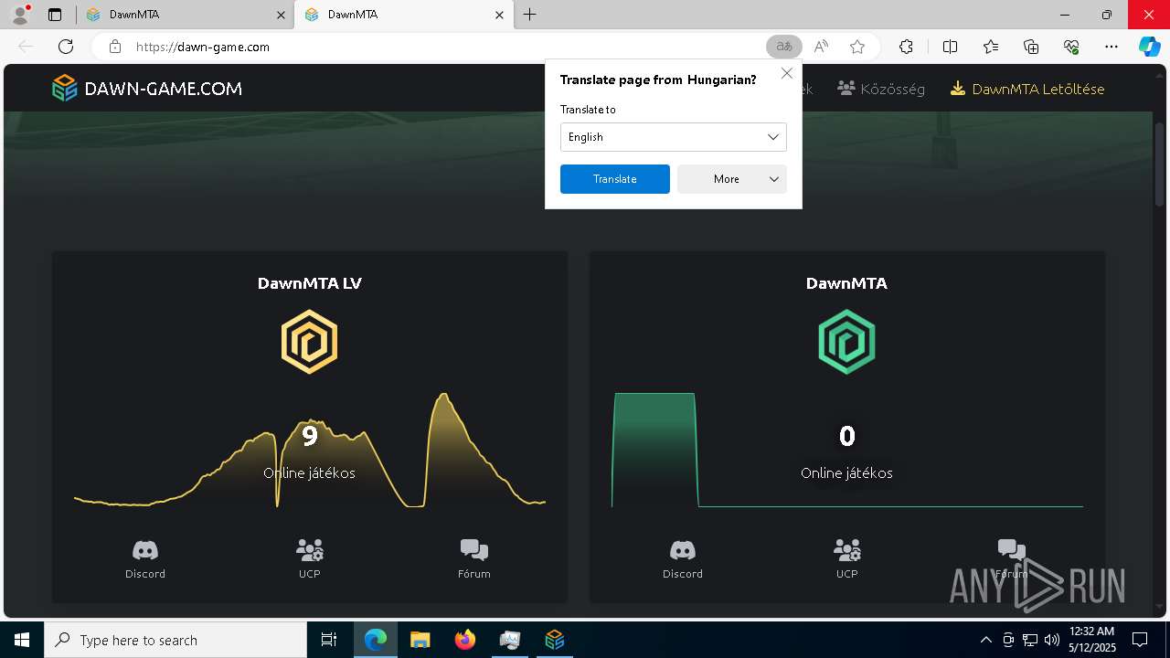View site information lock icon
Screen dimensions: 1170x658
tap(114, 47)
